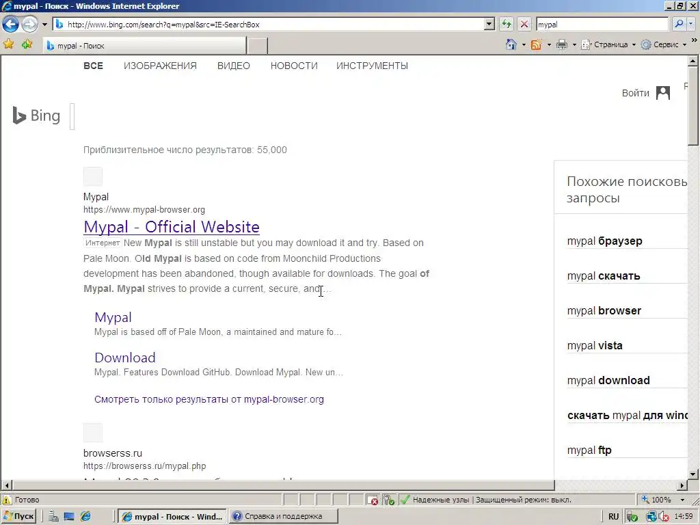Select related search 'mypal браузер'

pyautogui.click(x=604, y=241)
